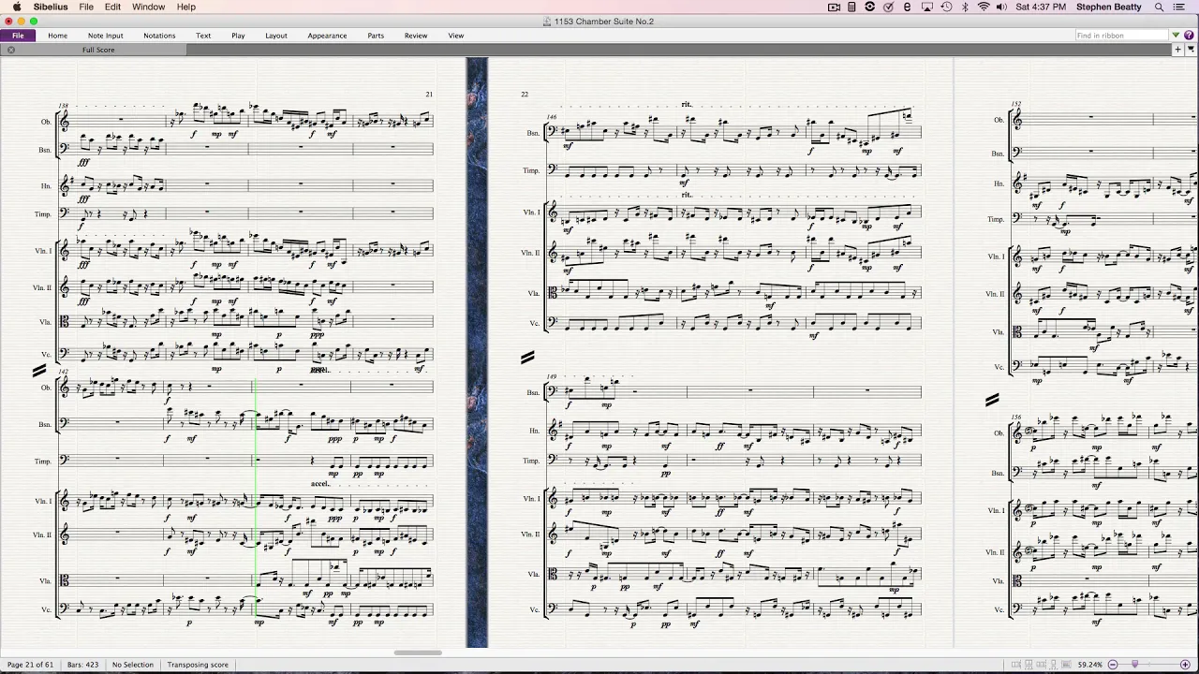Click the accel. marking on page 21
Screen dimensions: 1199x674
(319, 484)
